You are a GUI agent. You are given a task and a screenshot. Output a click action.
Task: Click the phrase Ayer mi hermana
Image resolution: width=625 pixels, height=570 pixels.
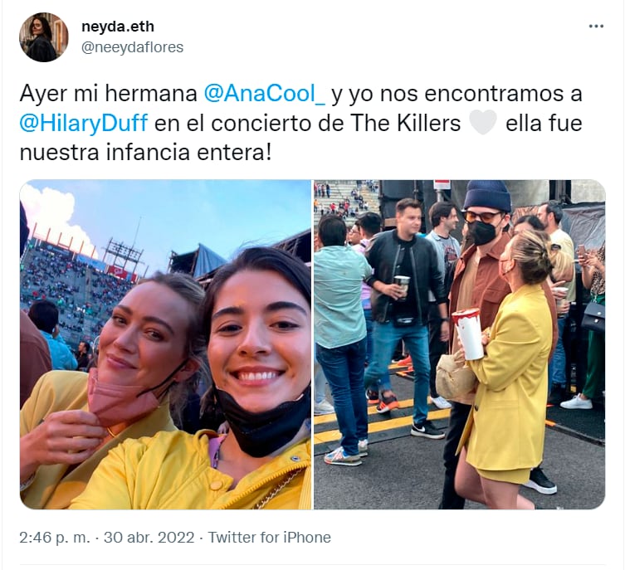pyautogui.click(x=109, y=94)
